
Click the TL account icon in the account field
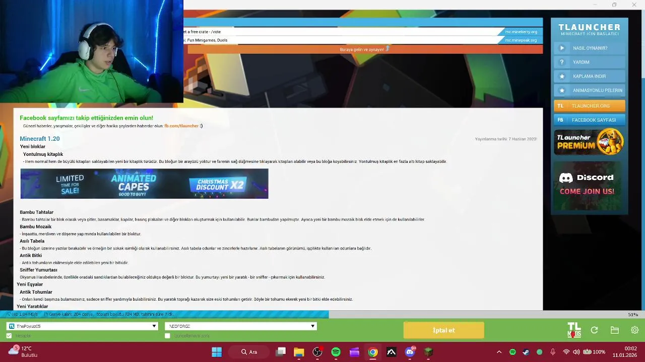(x=11, y=326)
